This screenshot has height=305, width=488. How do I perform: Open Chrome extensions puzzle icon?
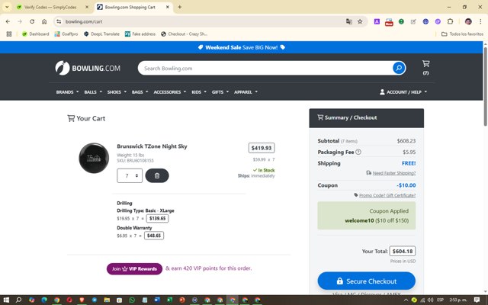pyautogui.click(x=450, y=21)
